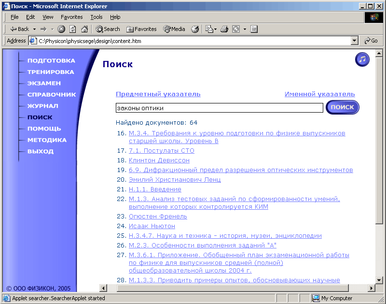Click the Back arrow toolbar button
This screenshot has width=386, height=304.
coord(19,29)
